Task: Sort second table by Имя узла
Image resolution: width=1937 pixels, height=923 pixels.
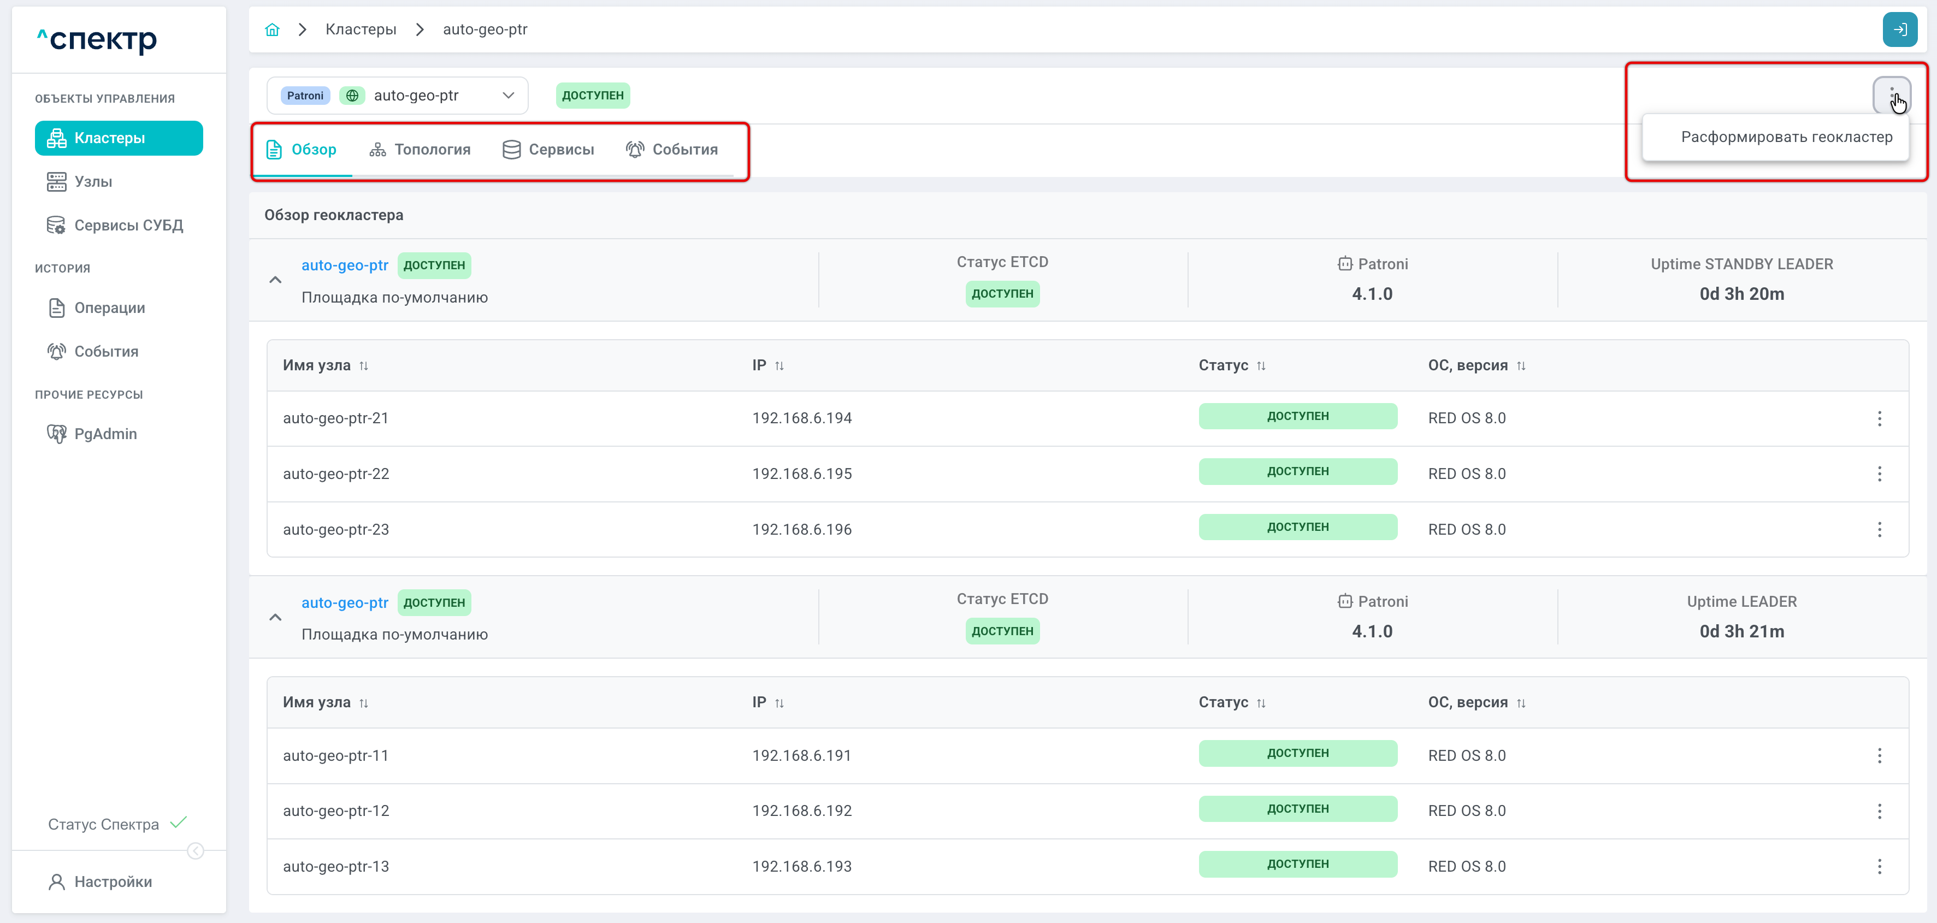Action: (363, 703)
